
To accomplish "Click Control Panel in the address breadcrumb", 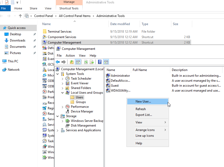I will coord(44,16).
